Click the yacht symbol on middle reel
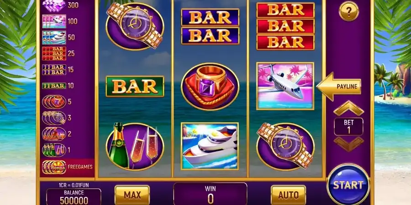Image resolution: width=411 pixels, height=205 pixels. coord(210,146)
